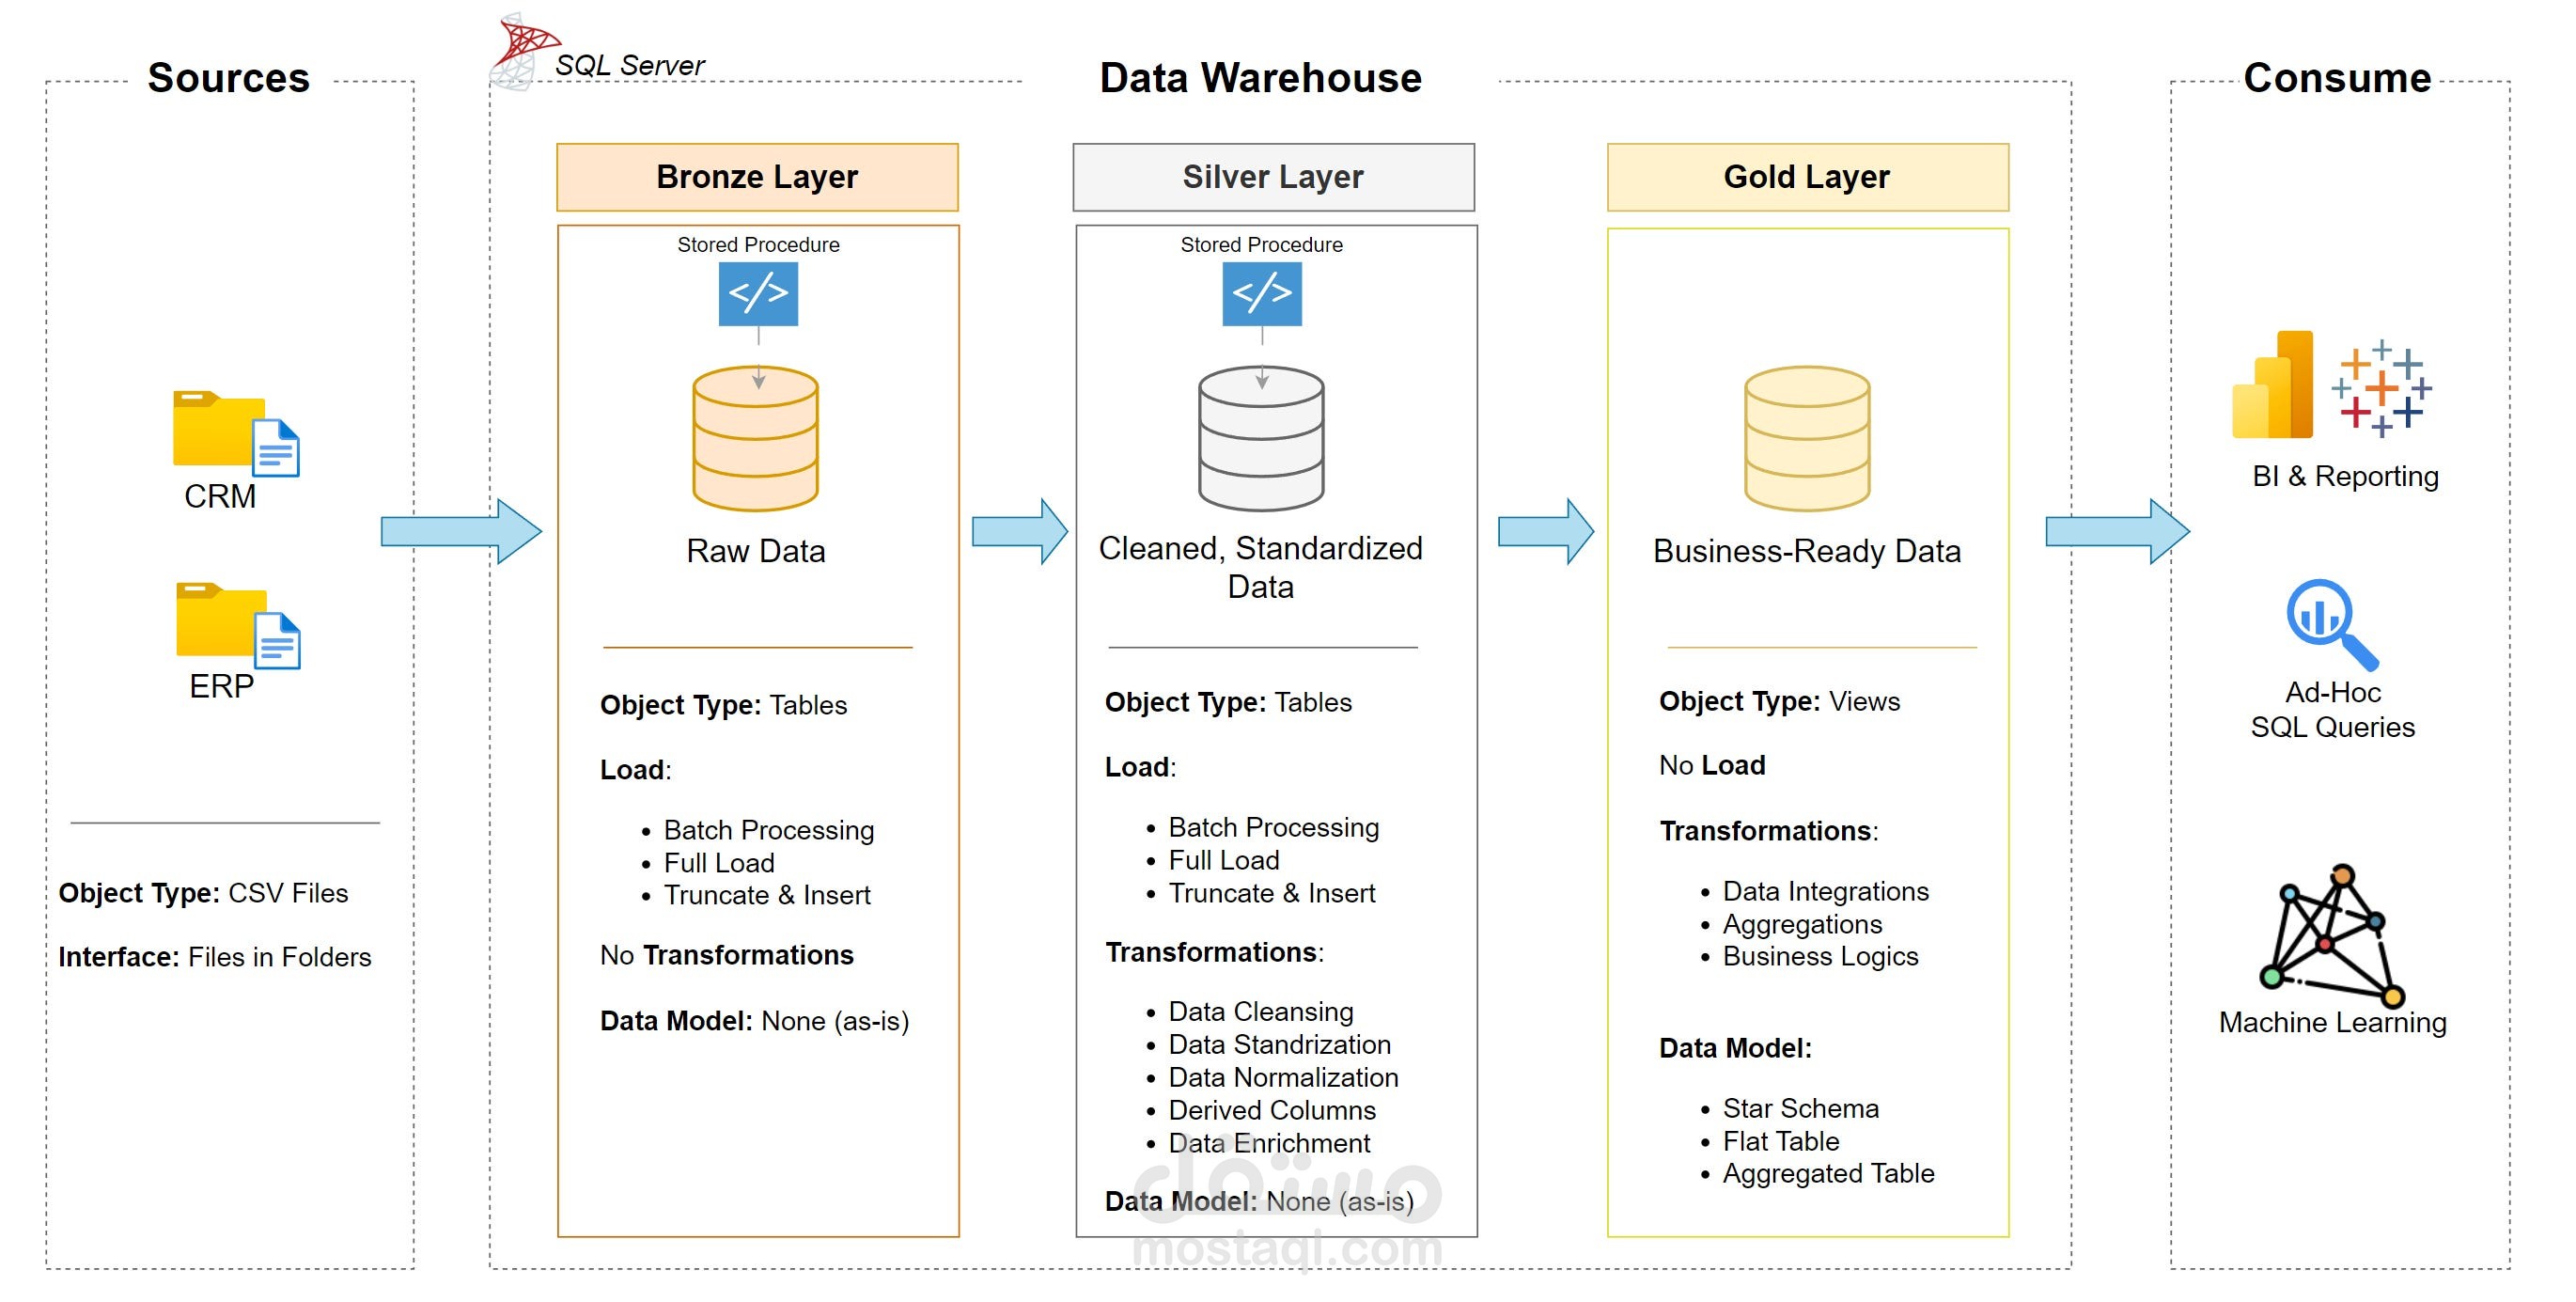
Task: Click Gold Object Type: Views line
Action: tap(1779, 701)
